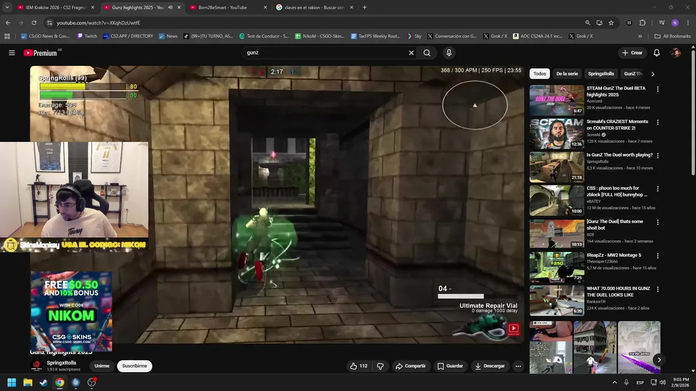
Task: Select the Todos filter chip
Action: point(539,74)
